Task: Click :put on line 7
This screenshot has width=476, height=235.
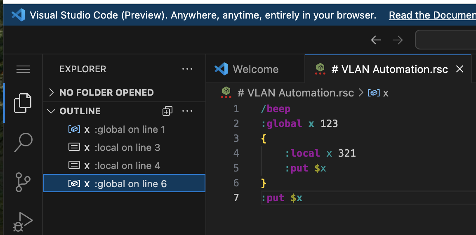Action: [x=273, y=198]
